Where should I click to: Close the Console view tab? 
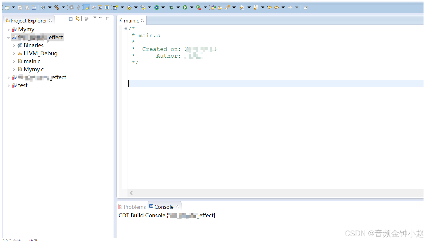pos(177,206)
